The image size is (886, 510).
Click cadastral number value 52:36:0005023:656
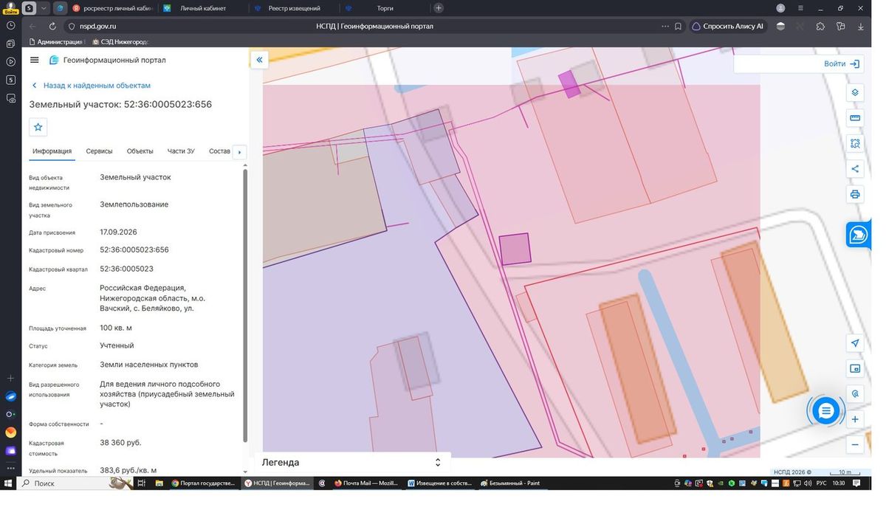click(134, 250)
